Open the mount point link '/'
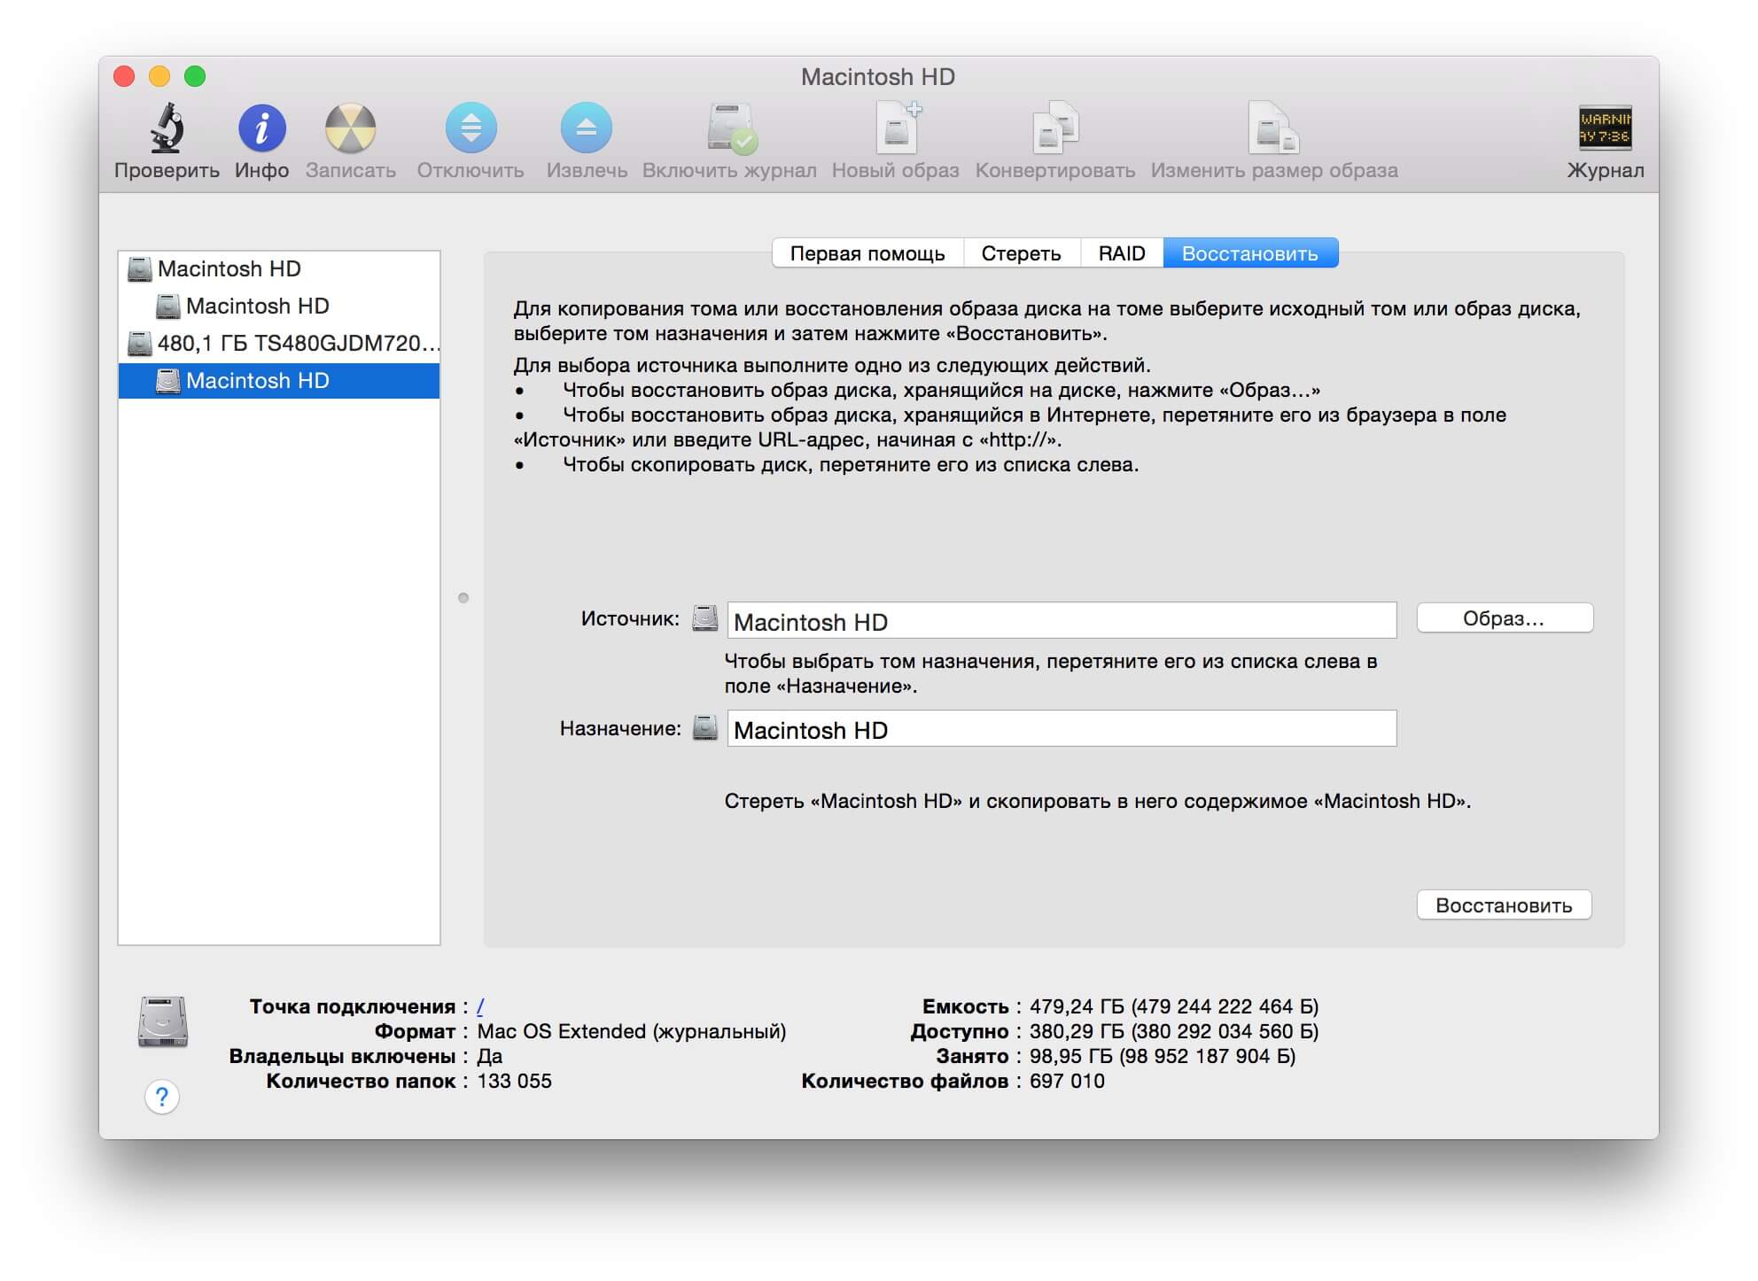The width and height of the screenshot is (1758, 1281). (x=480, y=1006)
